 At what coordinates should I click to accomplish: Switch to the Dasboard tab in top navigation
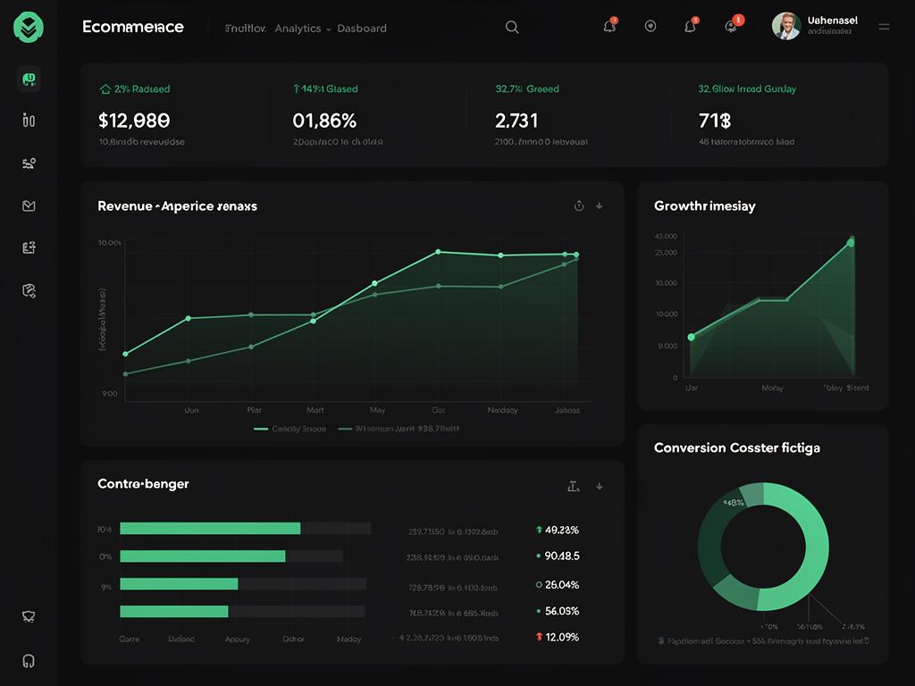tap(362, 29)
